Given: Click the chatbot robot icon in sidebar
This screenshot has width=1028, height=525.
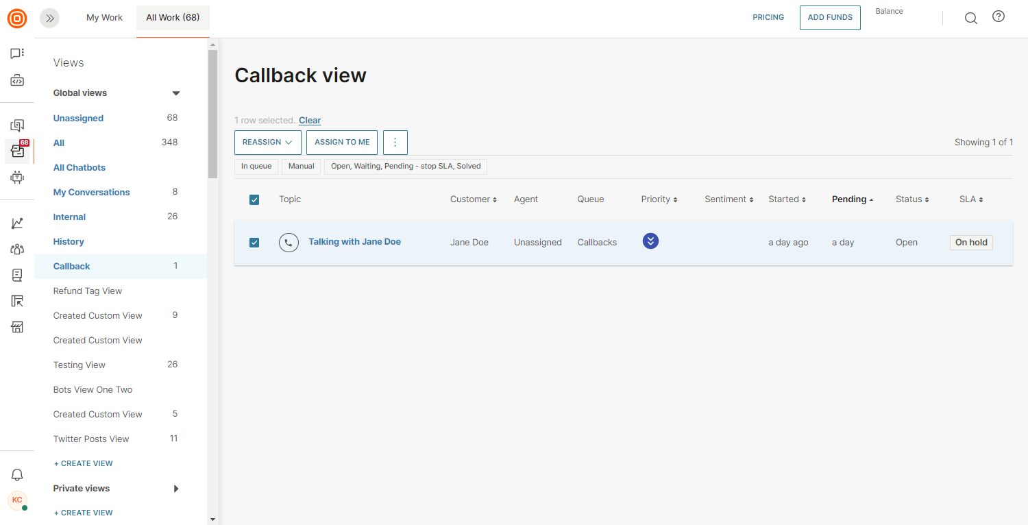Looking at the screenshot, I should pos(17,178).
